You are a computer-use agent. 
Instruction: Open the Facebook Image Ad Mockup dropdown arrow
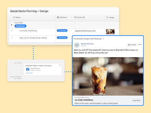[104, 39]
